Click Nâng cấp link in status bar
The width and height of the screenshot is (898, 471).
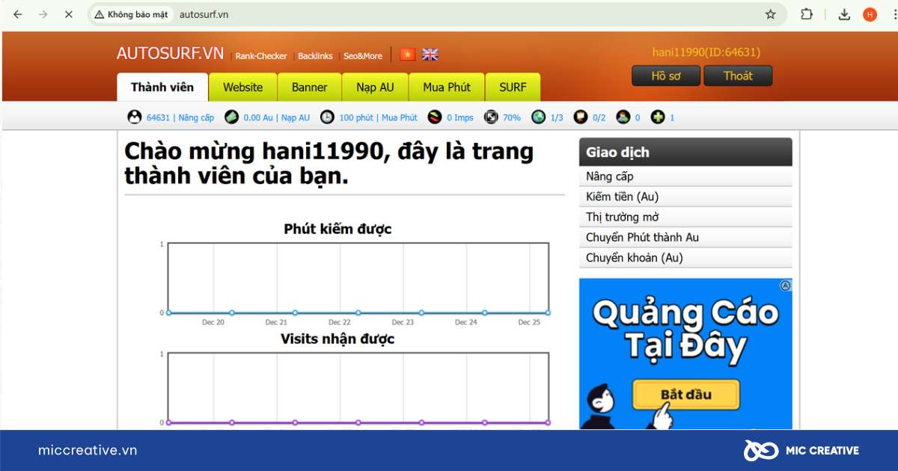tap(196, 117)
